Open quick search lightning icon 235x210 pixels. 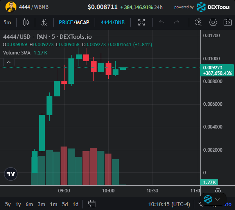198,23
